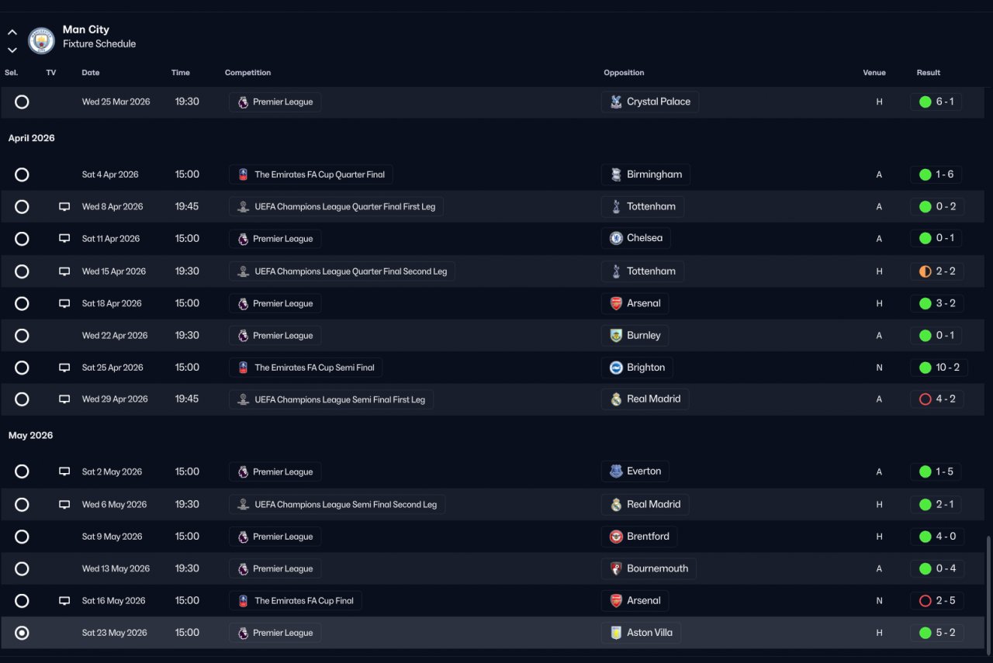This screenshot has height=663, width=993.
Task: Click TV icon for Sat 18 Apr Arsenal match
Action: 64,303
